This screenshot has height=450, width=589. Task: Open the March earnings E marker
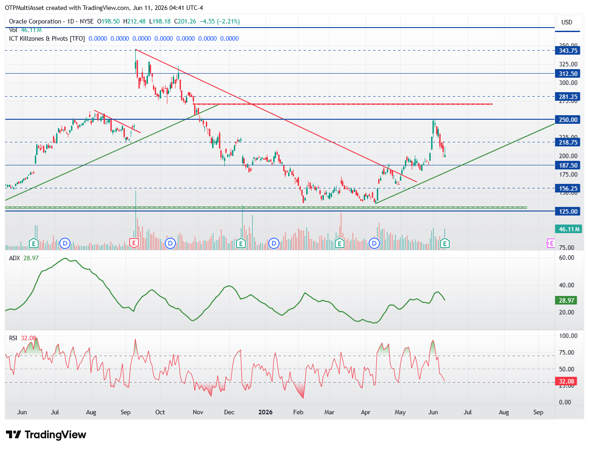pyautogui.click(x=339, y=244)
